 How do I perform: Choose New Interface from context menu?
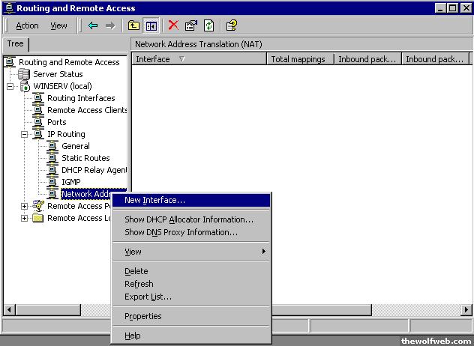pos(154,200)
